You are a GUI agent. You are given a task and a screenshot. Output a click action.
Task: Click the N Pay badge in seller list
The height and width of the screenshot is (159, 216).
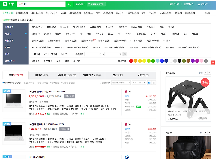138,106
